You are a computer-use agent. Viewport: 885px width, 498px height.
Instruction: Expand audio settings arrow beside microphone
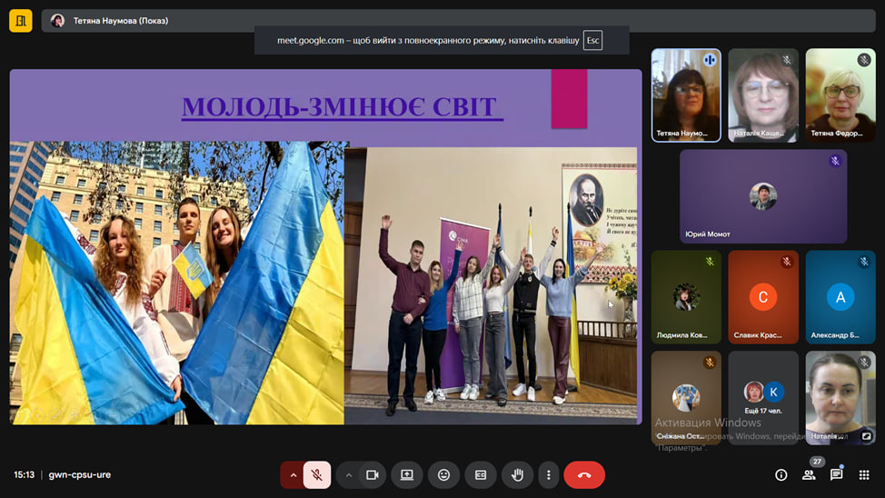(293, 474)
